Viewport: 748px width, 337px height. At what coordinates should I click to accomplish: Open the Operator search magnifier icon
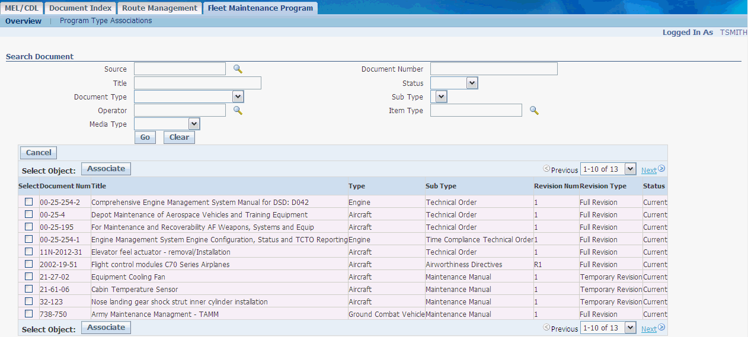coord(238,110)
